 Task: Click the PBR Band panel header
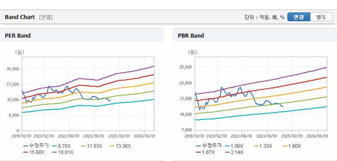(255, 35)
